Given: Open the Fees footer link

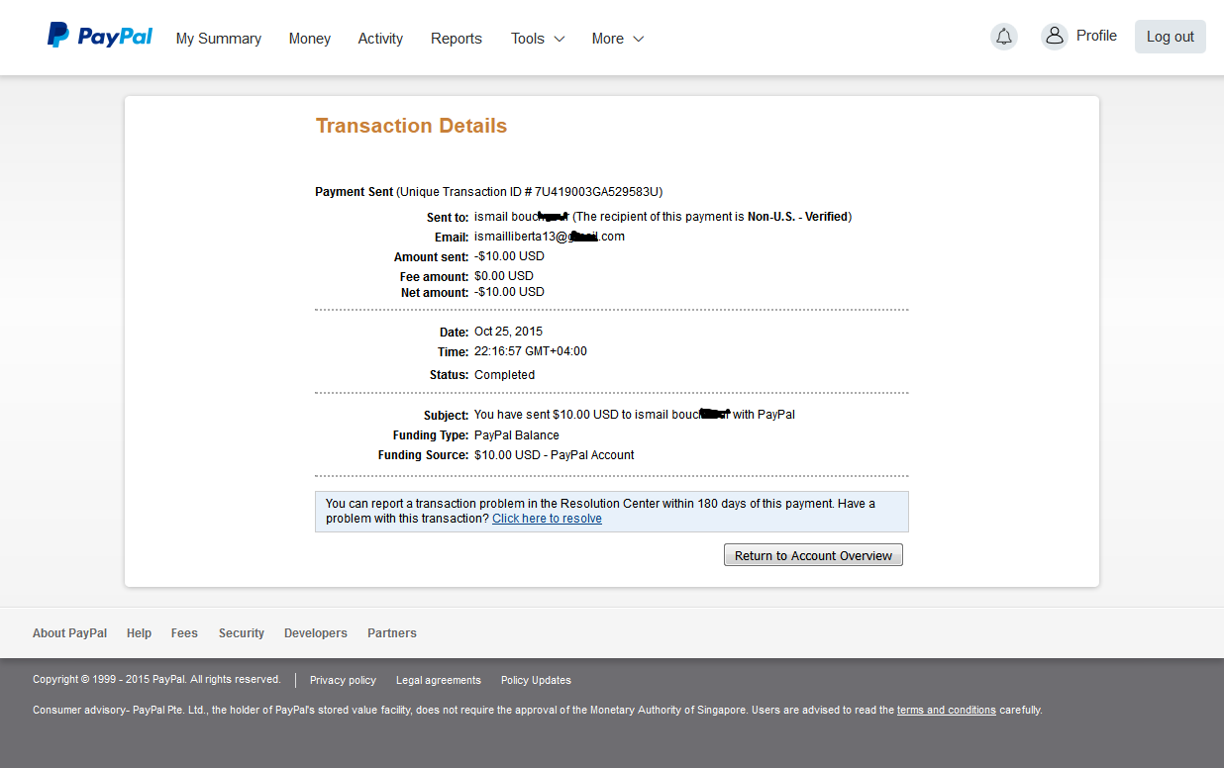Looking at the screenshot, I should coord(184,633).
